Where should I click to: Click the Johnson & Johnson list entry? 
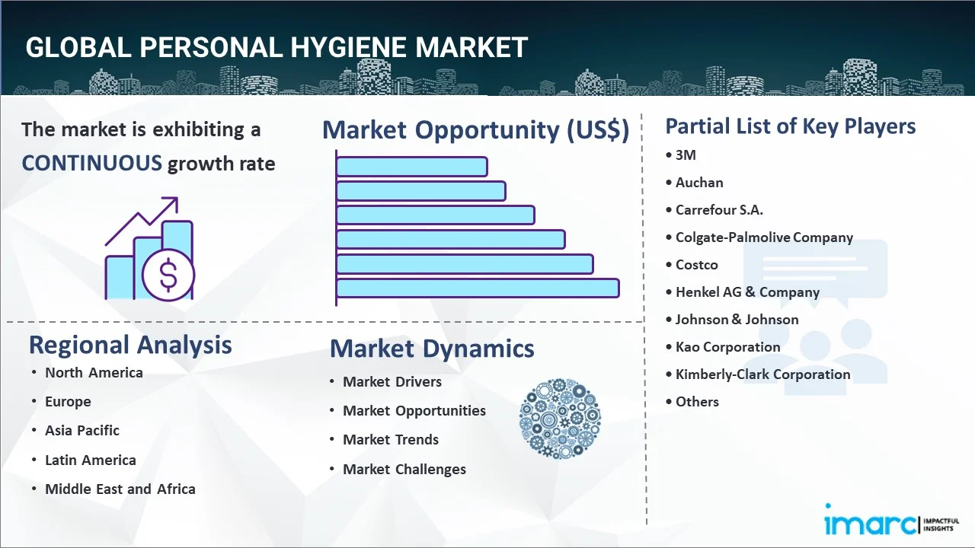pos(737,320)
